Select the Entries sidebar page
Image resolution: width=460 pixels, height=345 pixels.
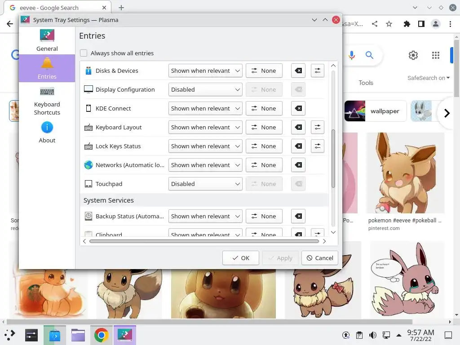coord(47,68)
